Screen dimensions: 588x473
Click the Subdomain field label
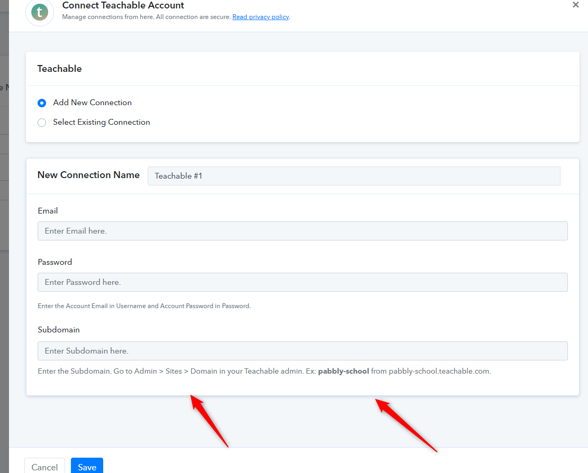[x=59, y=330]
